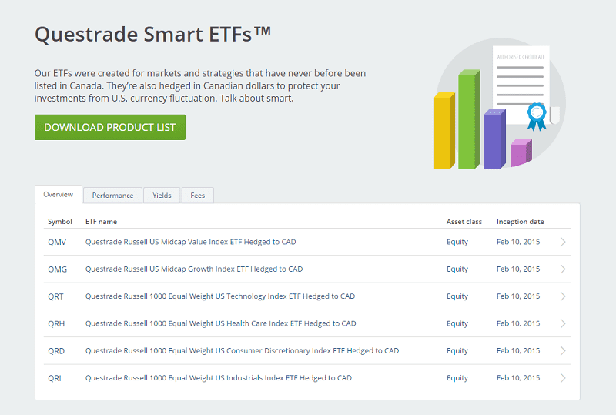This screenshot has width=616, height=415.
Task: Click the Inception date column header
Action: pyautogui.click(x=520, y=222)
